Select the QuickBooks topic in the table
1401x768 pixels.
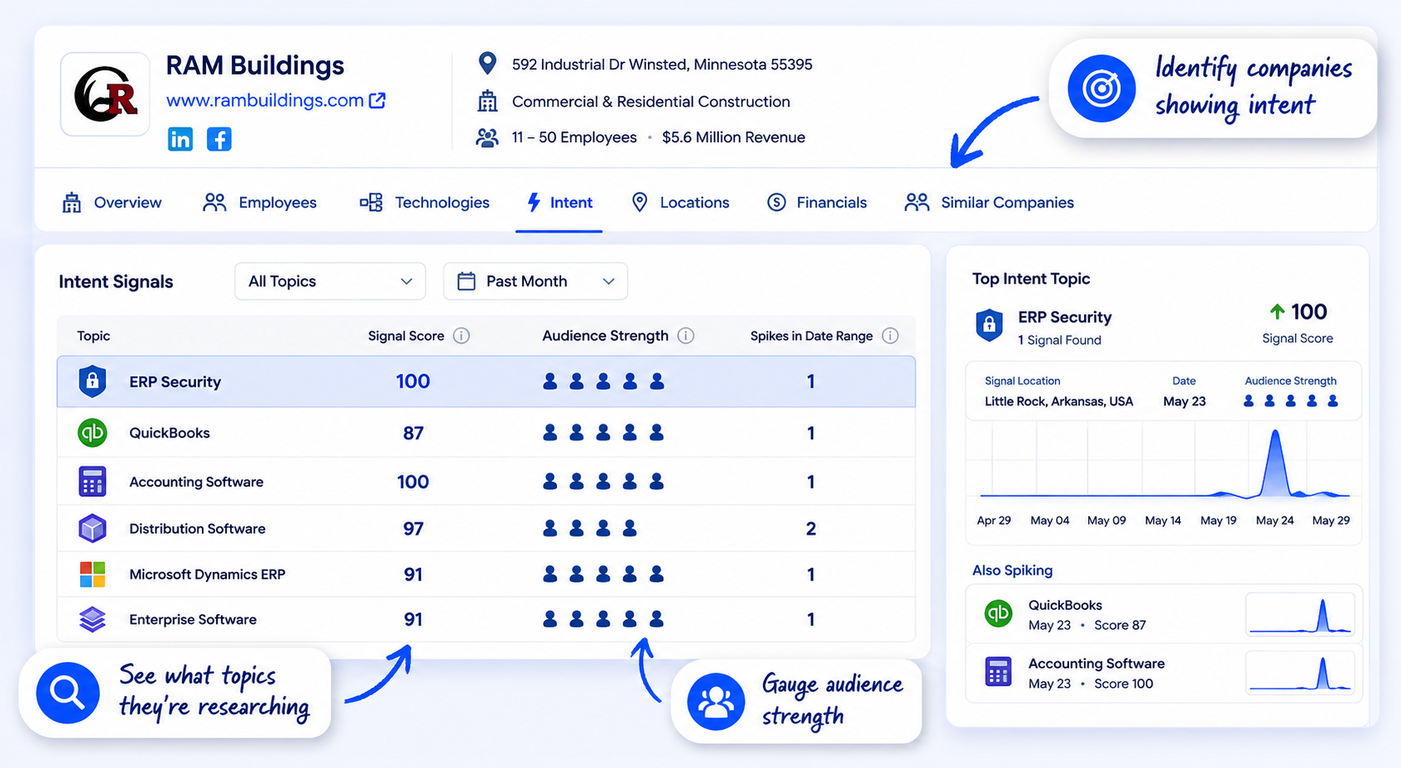click(487, 432)
